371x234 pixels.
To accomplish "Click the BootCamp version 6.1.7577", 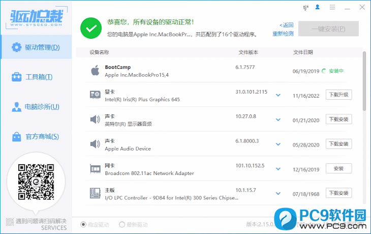I will click(x=245, y=67).
